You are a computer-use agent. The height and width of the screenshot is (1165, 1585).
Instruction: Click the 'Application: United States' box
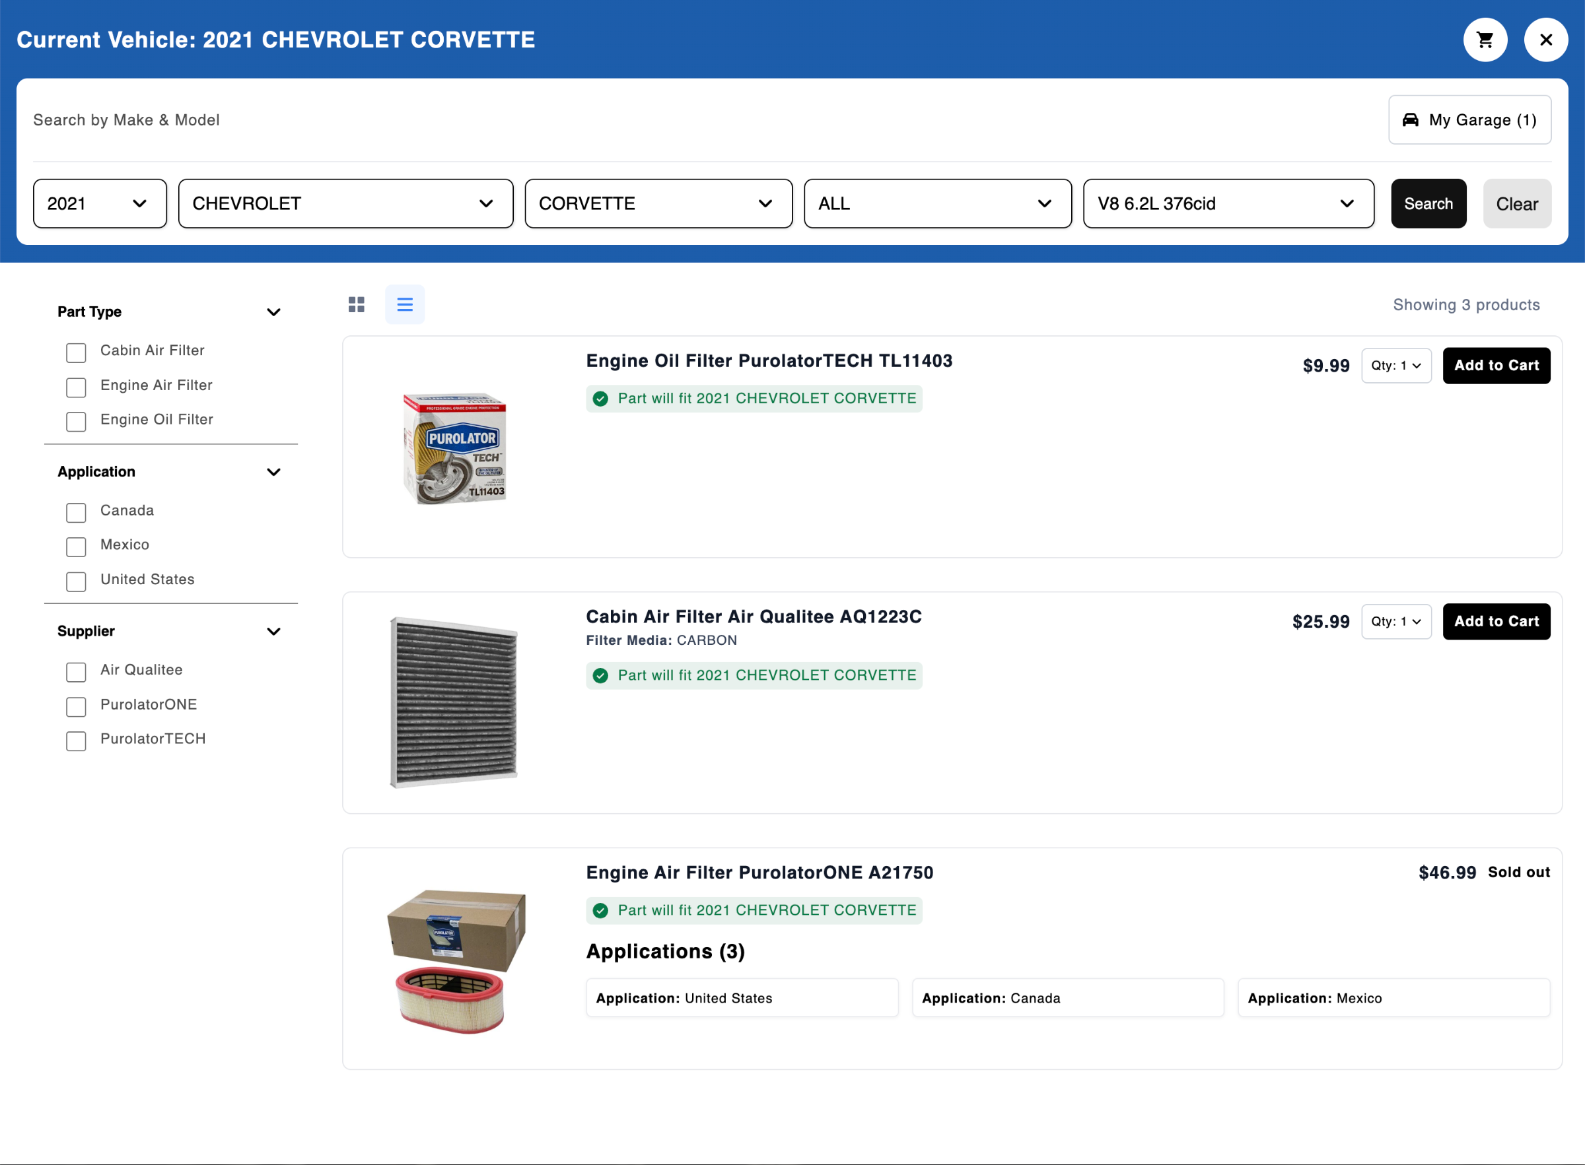click(x=742, y=998)
